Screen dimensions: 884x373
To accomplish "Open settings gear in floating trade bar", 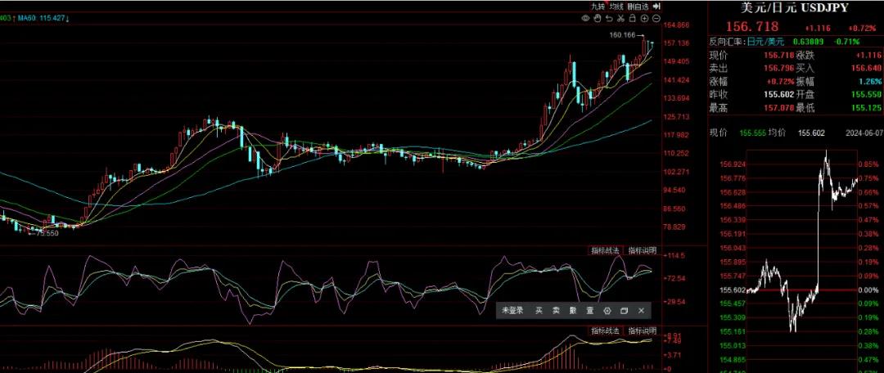I will pyautogui.click(x=607, y=311).
